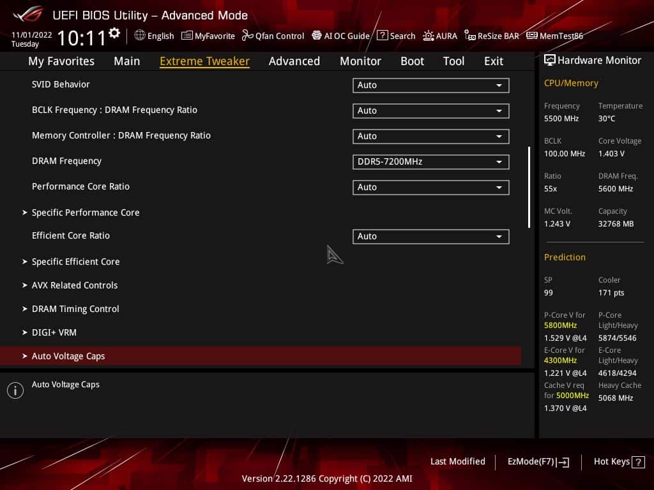Open Performance Core Ratio dropdown

[431, 188]
